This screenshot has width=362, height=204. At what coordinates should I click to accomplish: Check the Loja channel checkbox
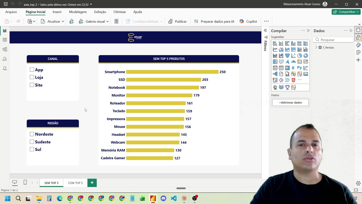point(32,77)
